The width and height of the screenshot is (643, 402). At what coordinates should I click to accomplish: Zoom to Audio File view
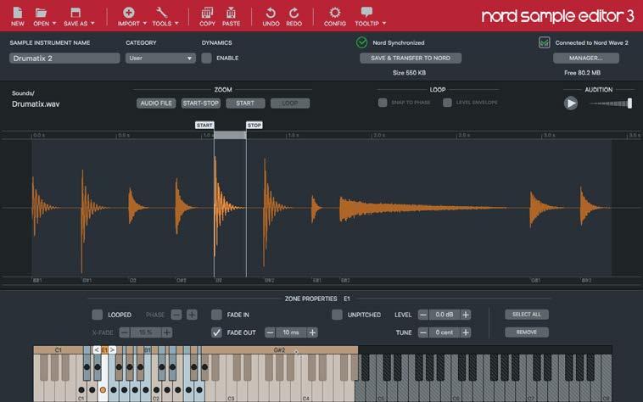click(156, 103)
